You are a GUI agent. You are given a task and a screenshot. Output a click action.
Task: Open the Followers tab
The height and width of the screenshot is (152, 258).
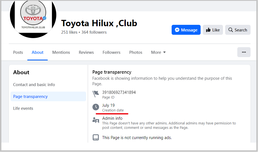pyautogui.click(x=111, y=52)
